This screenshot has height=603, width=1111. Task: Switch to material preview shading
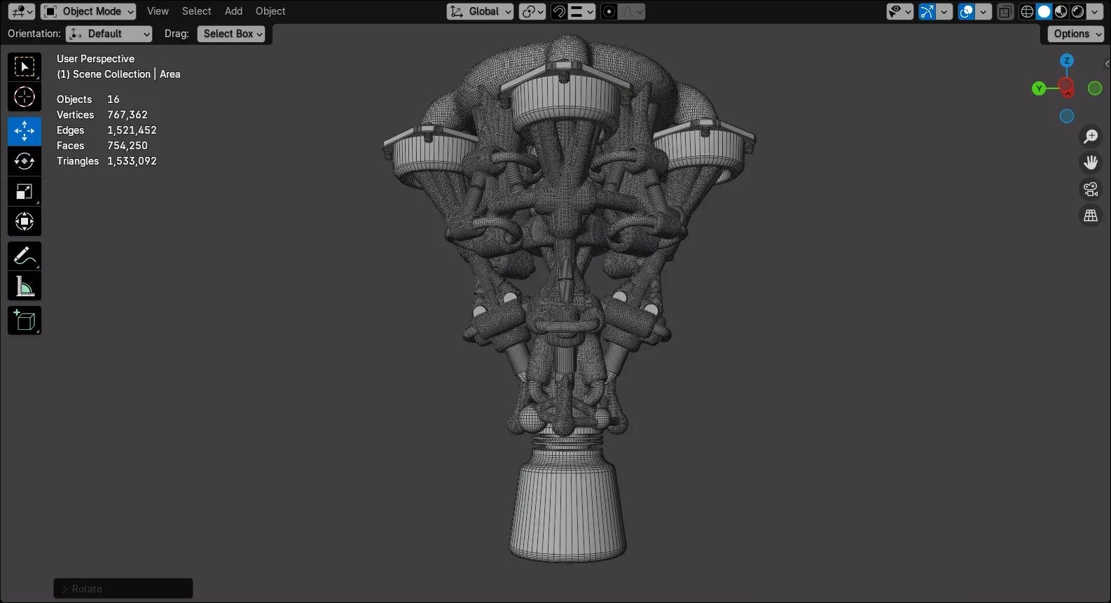click(1061, 11)
